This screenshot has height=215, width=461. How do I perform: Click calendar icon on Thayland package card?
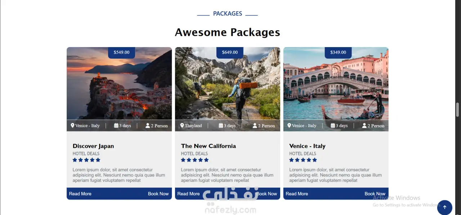point(221,125)
